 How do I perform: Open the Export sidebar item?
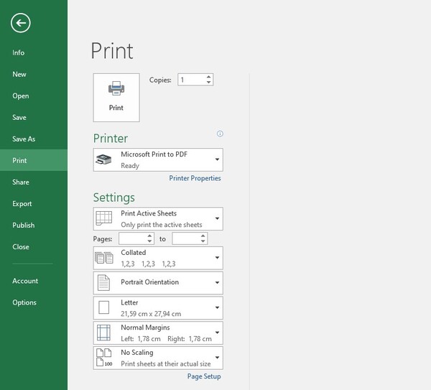(x=34, y=204)
